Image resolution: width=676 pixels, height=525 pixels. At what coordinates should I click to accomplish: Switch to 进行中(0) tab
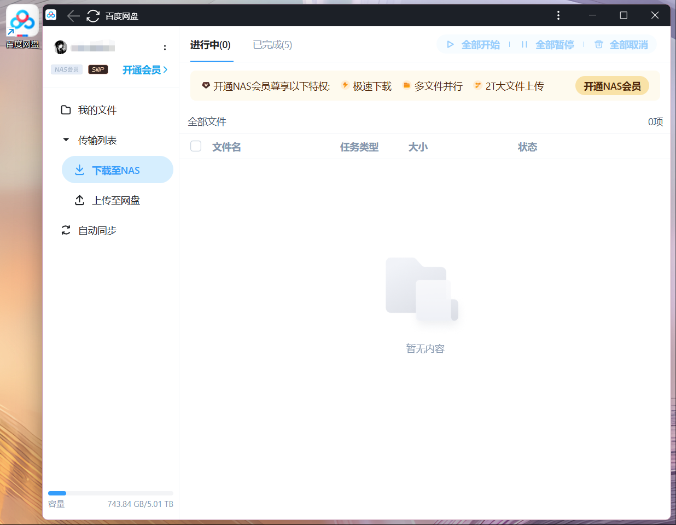(x=211, y=45)
